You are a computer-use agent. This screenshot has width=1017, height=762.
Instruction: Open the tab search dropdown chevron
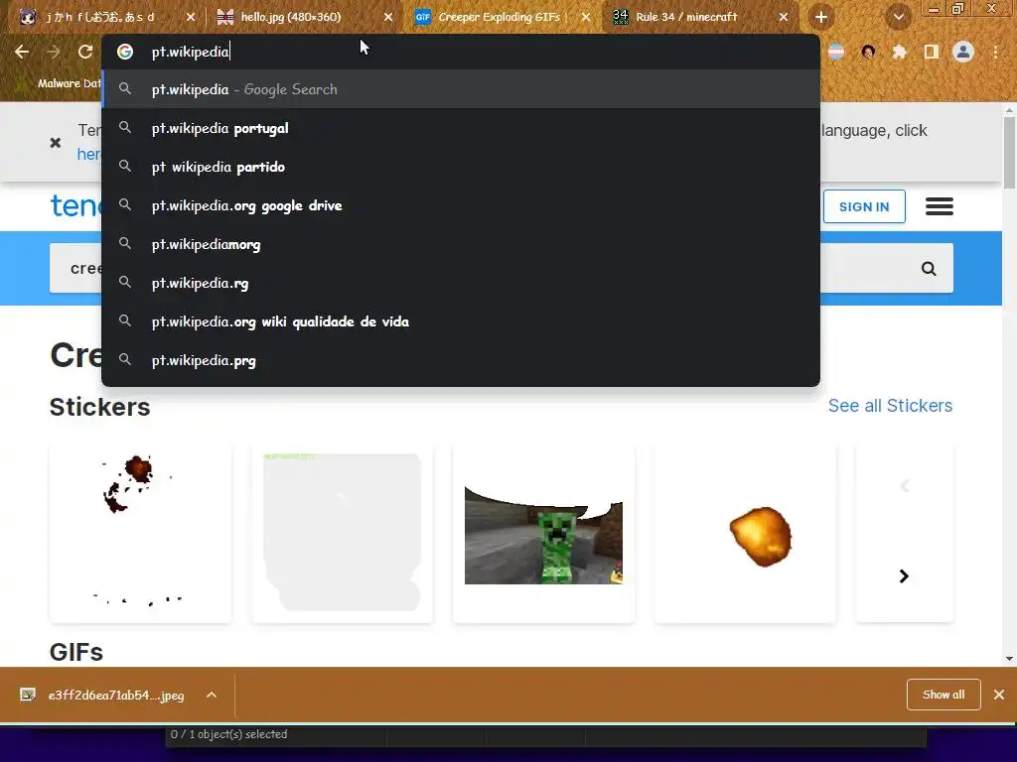(898, 17)
